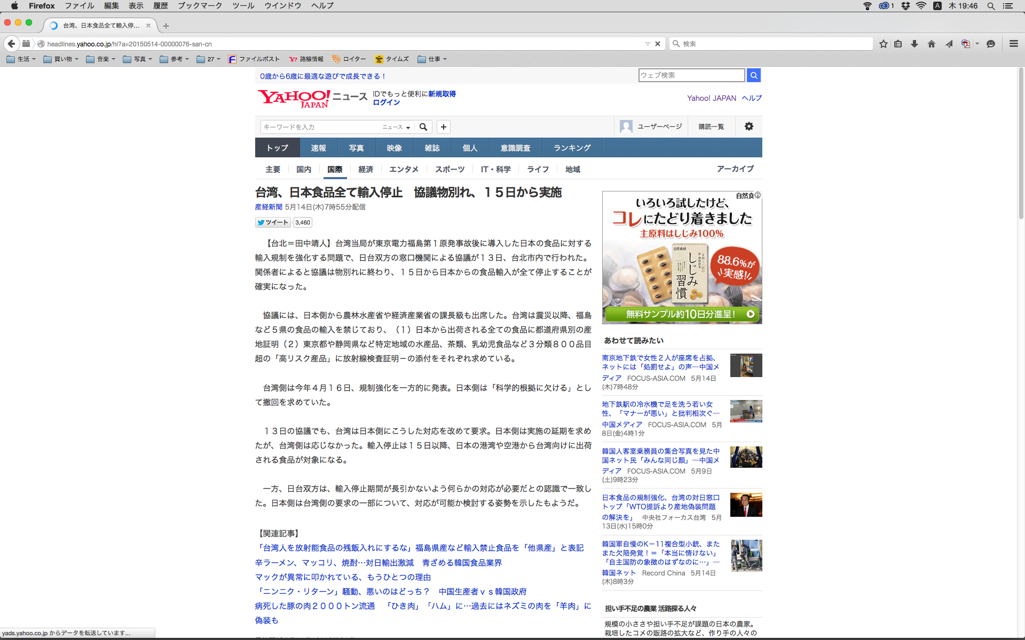This screenshot has width=1025, height=640.
Task: Switch to the ランキング tab
Action: point(572,148)
